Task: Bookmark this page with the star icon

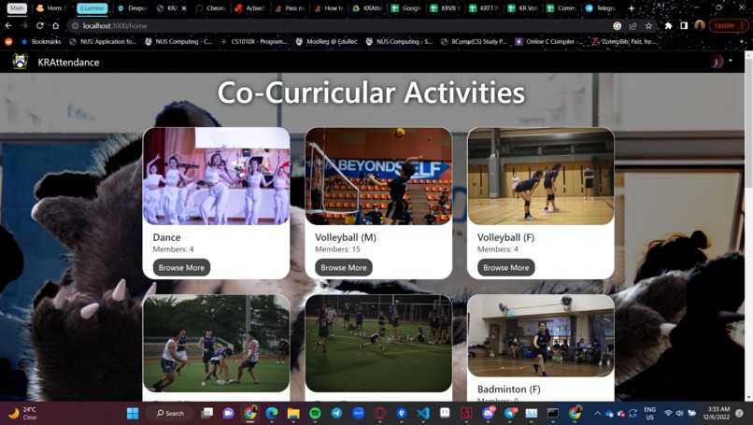Action: pos(648,26)
